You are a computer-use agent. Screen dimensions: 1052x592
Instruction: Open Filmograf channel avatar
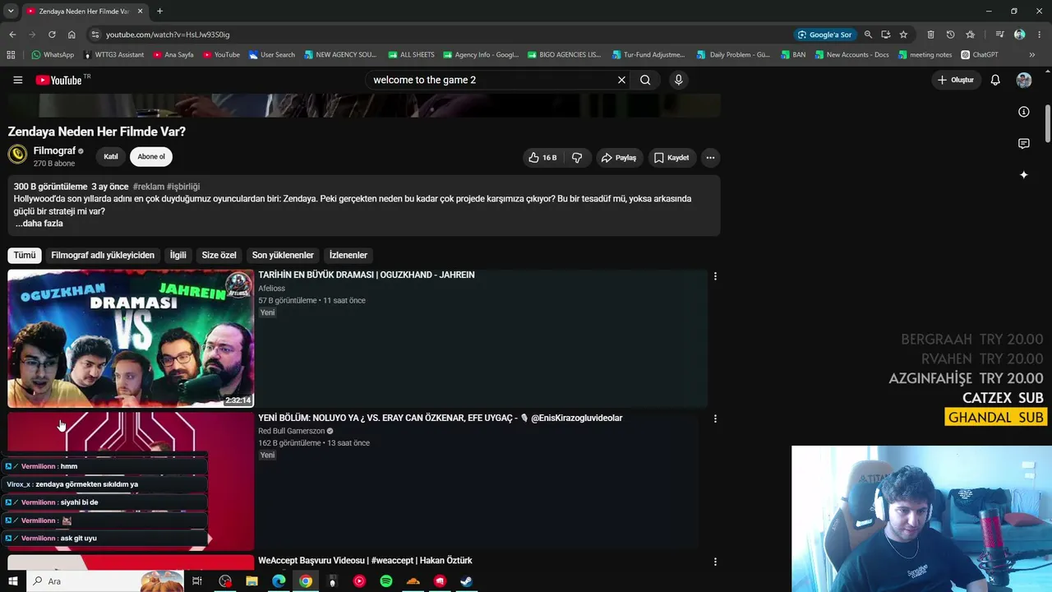click(17, 155)
